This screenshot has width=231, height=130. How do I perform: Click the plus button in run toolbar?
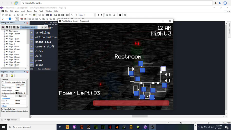point(42,27)
